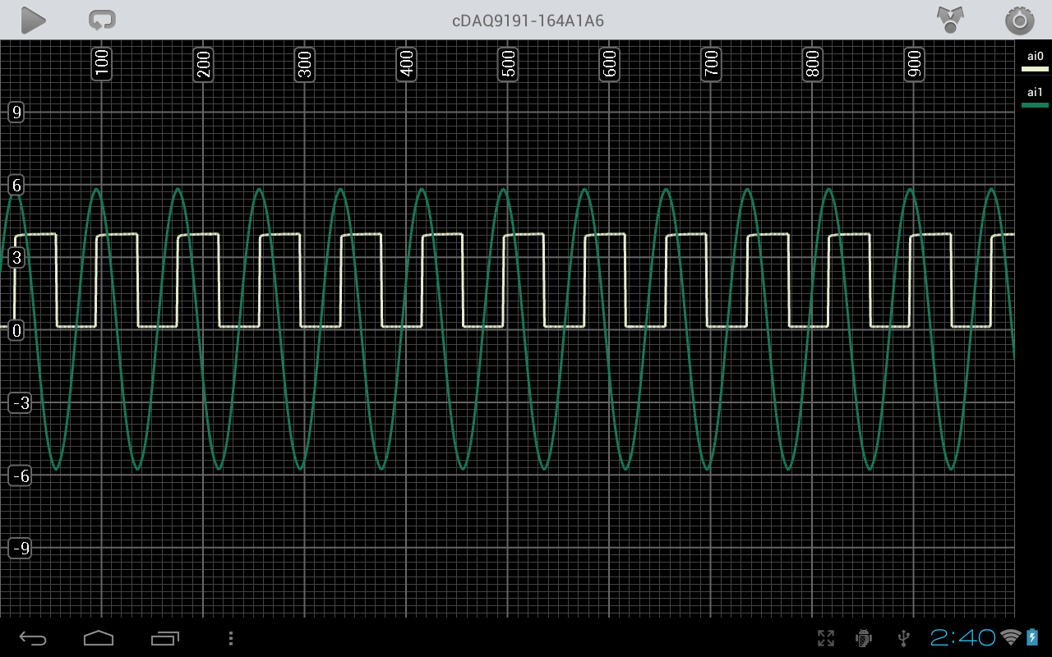
Task: Tap the -6 y-axis label
Action: [x=20, y=476]
